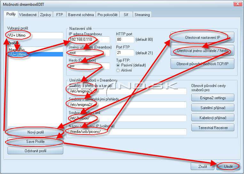Click Obnovit původní možnosti TCP/IP button
The height and width of the screenshot is (174, 244).
tap(202, 64)
